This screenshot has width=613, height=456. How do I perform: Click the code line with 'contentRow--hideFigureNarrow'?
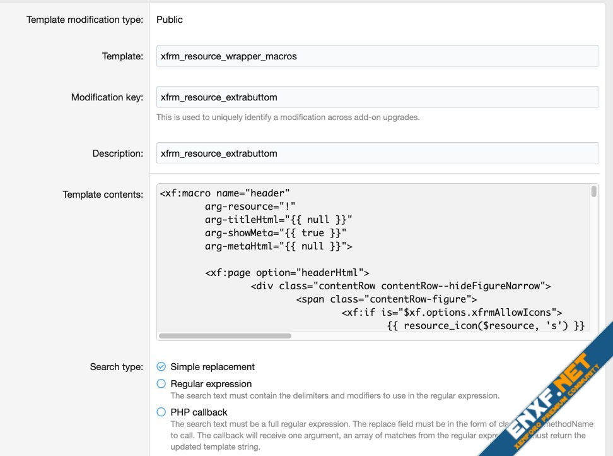400,286
